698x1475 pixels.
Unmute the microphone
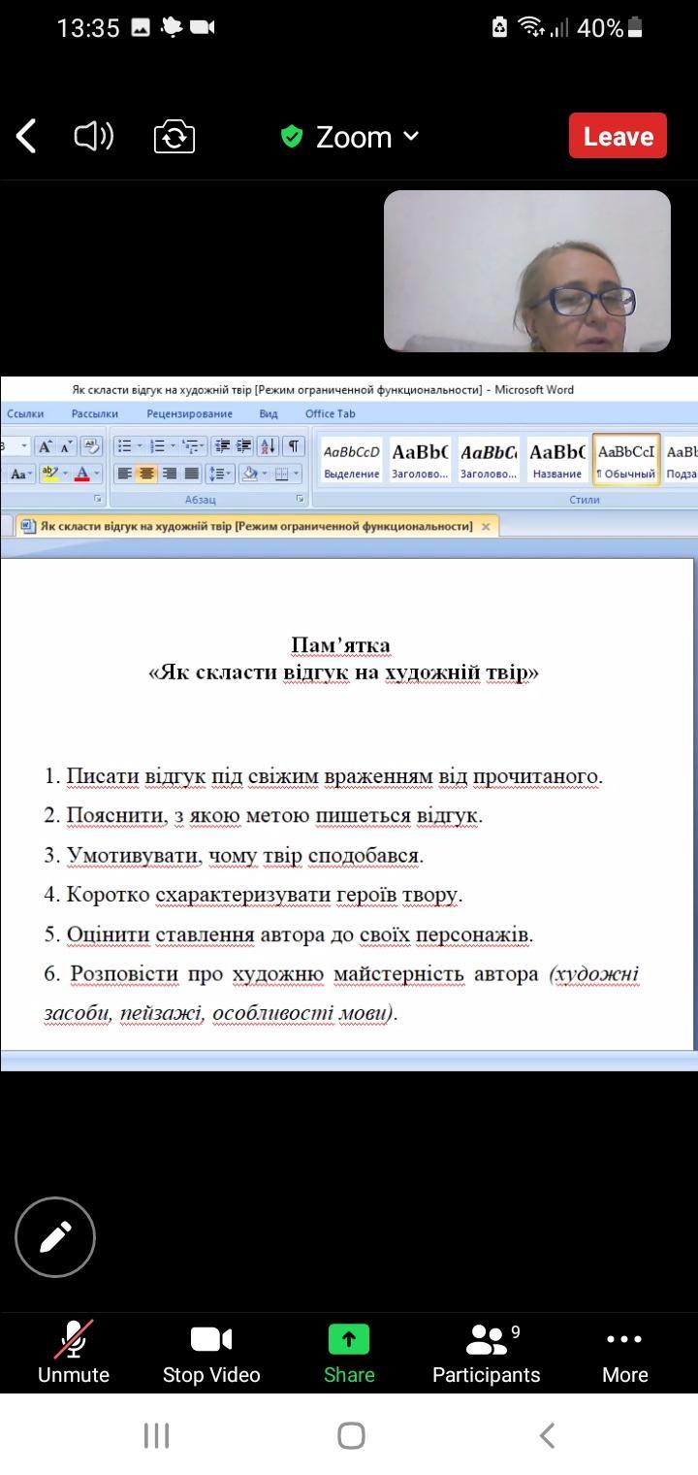(x=74, y=1352)
